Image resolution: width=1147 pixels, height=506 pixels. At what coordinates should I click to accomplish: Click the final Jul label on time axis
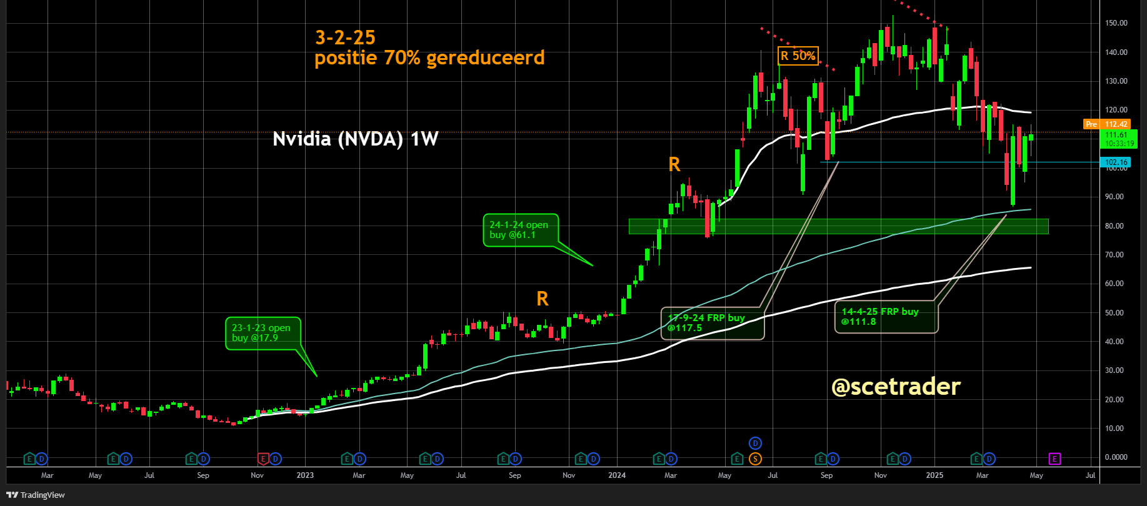tap(1090, 475)
